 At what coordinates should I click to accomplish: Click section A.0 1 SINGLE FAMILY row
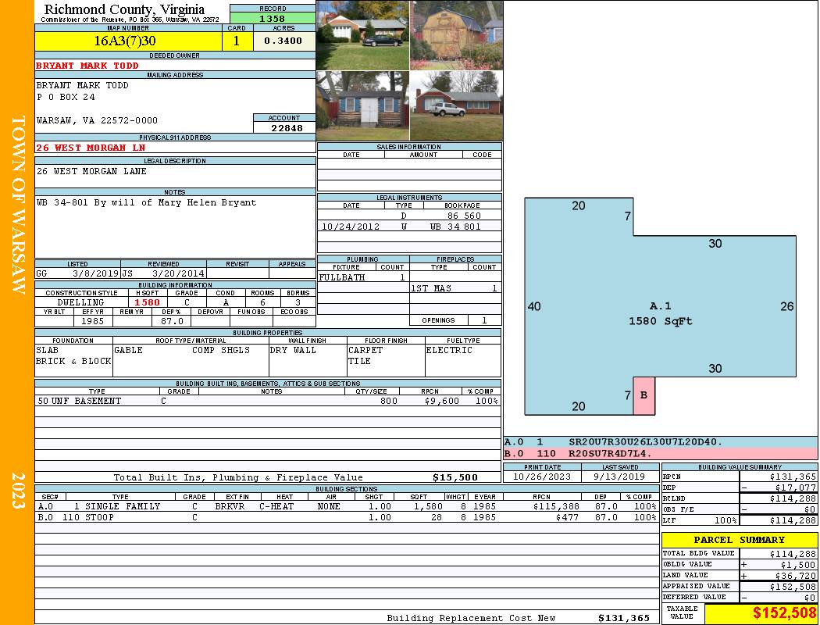[x=347, y=506]
